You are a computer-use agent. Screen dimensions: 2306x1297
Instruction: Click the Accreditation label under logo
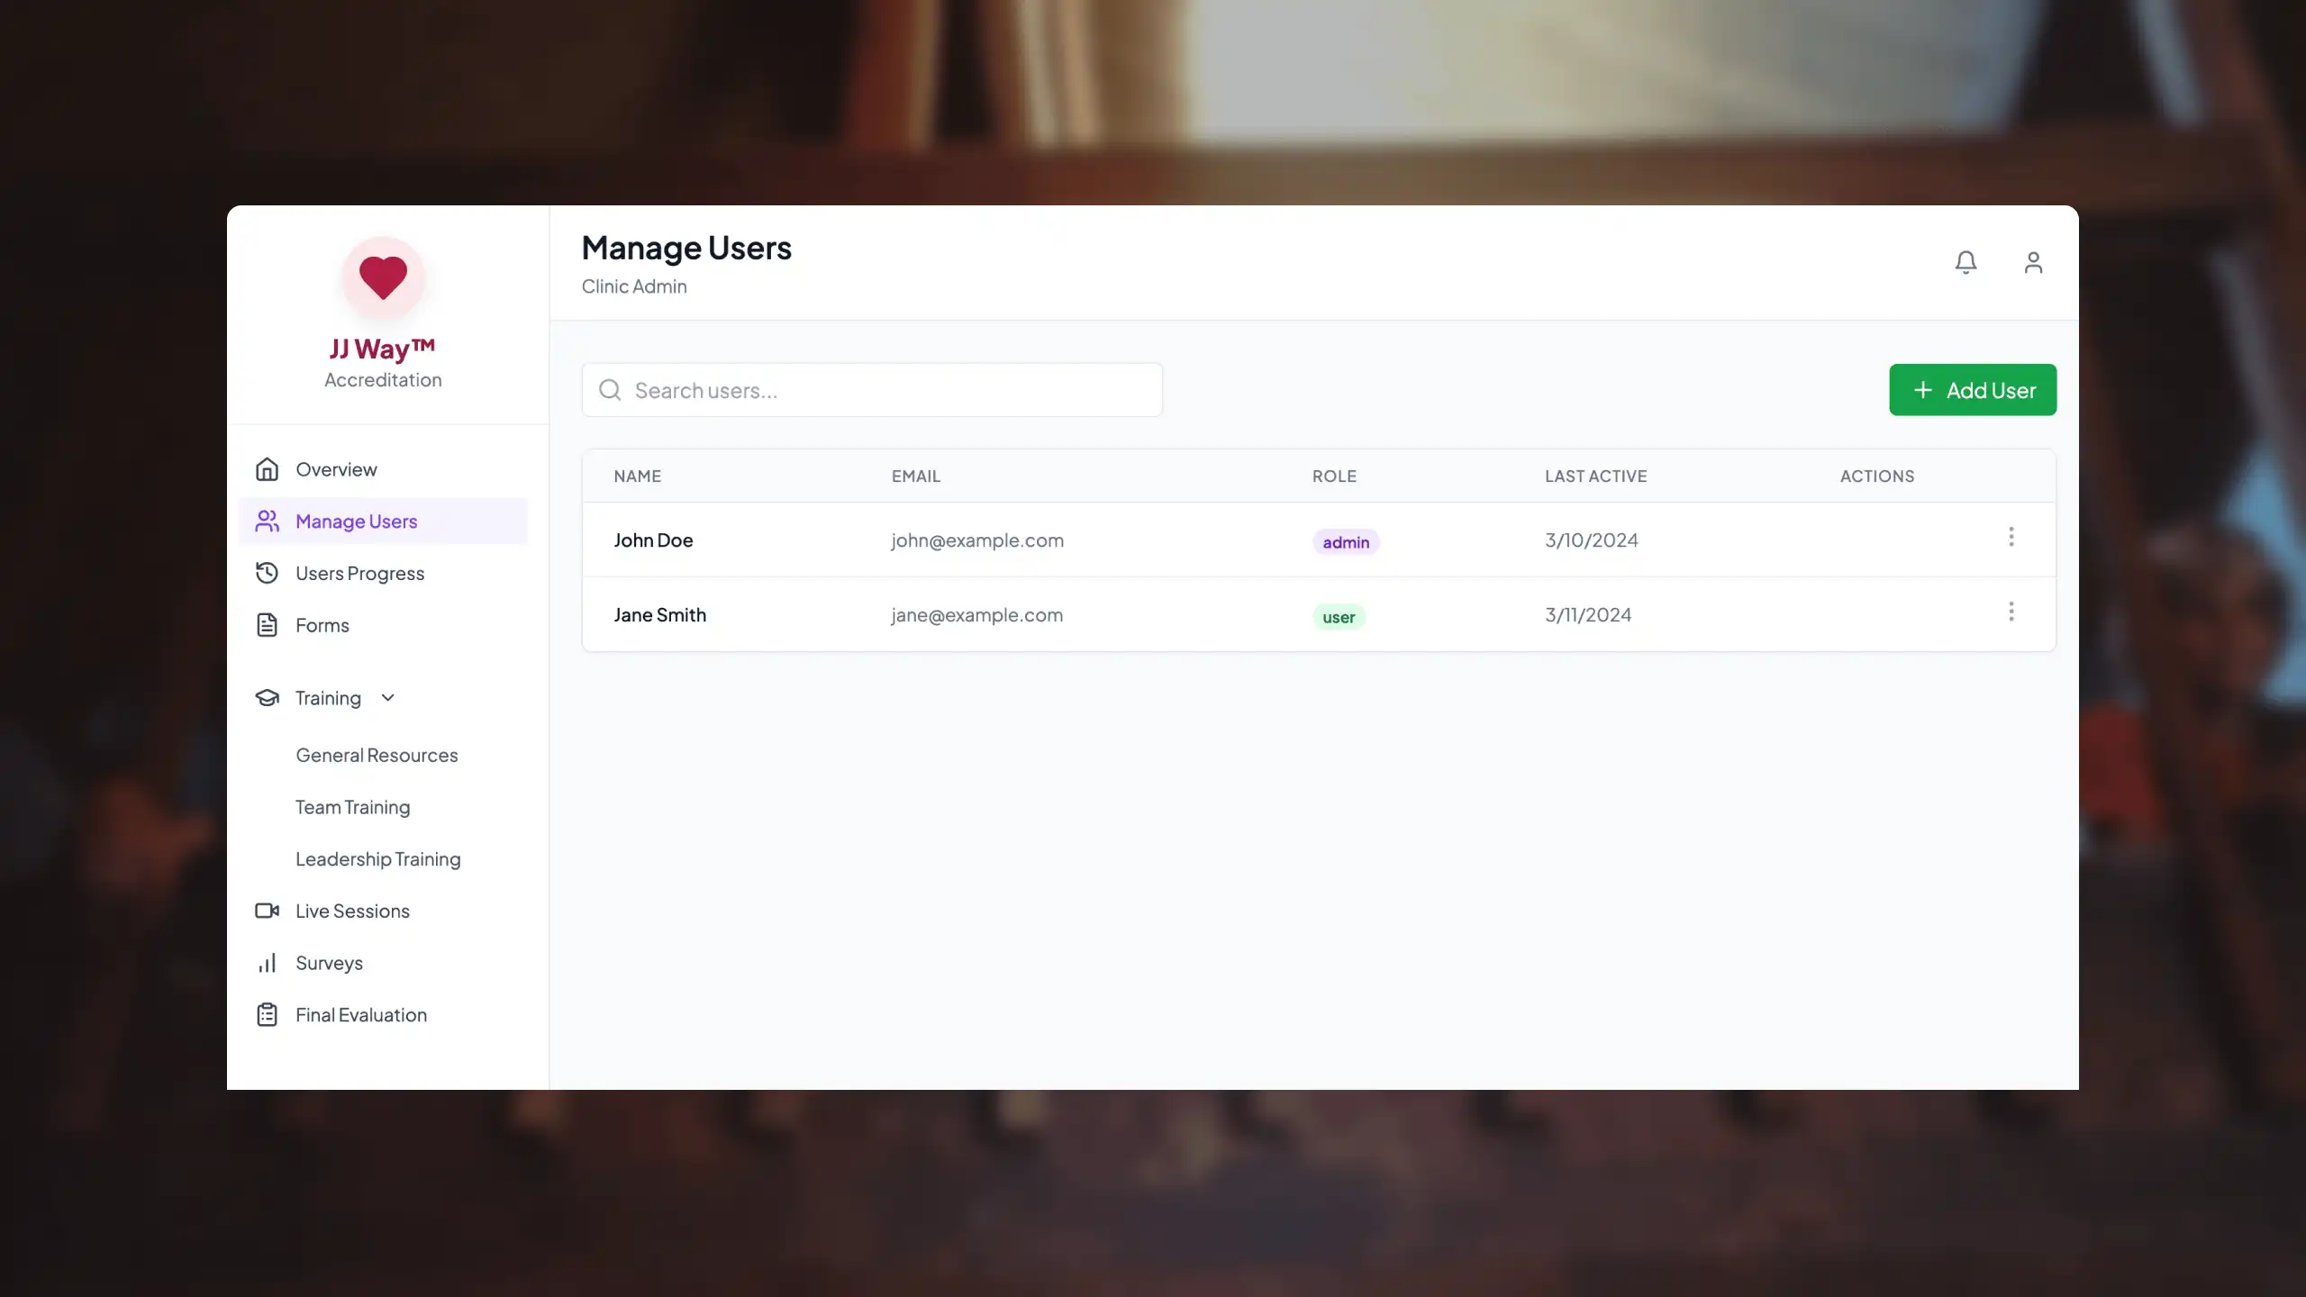pos(383,380)
